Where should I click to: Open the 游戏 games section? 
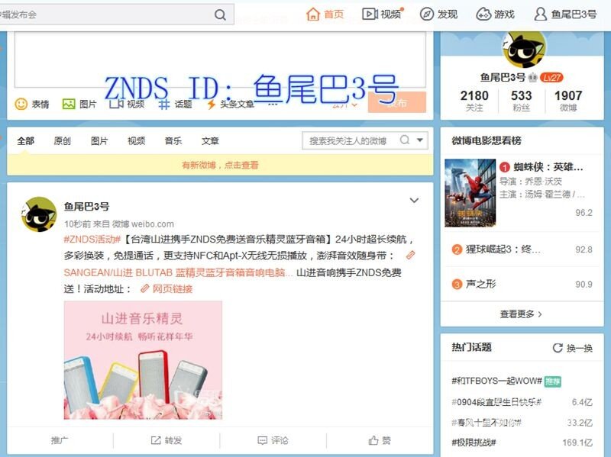(x=496, y=14)
